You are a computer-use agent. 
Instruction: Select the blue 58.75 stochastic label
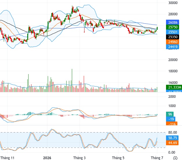click(x=172, y=138)
